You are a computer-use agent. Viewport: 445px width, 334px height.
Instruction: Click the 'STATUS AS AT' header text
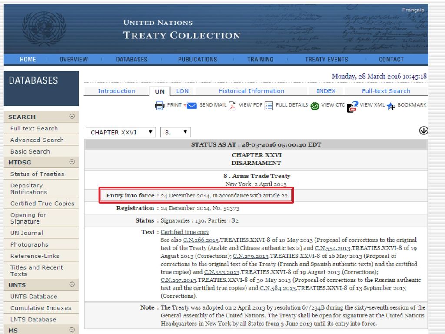[256, 144]
